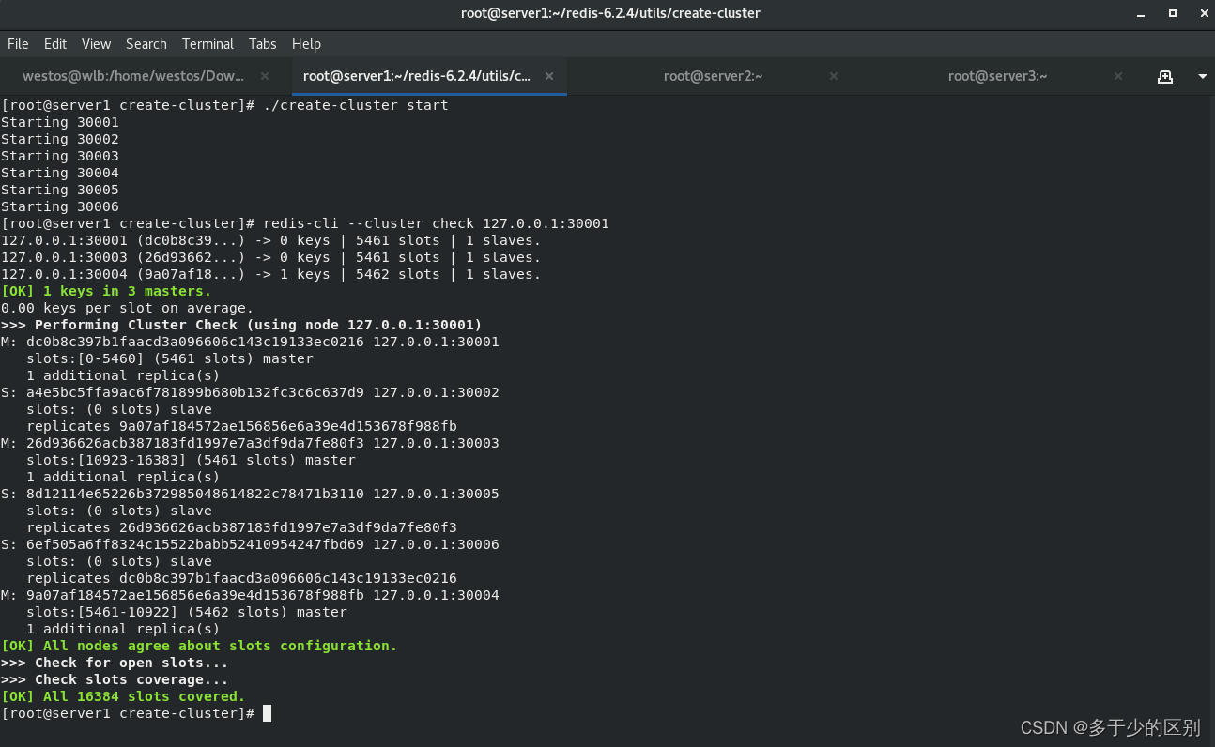Click the line 'Starting 30006'
The height and width of the screenshot is (747, 1215).
(x=60, y=206)
